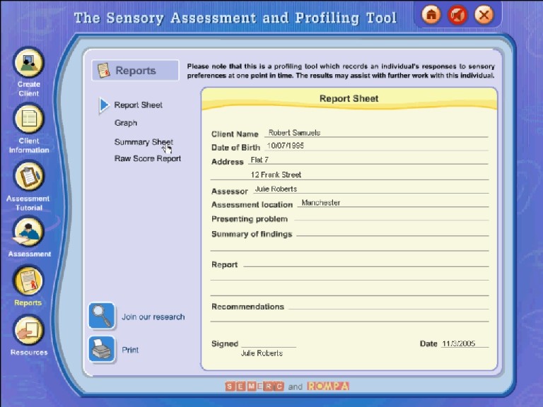Open the Reports sidebar icon
543x407 pixels.
click(x=28, y=281)
